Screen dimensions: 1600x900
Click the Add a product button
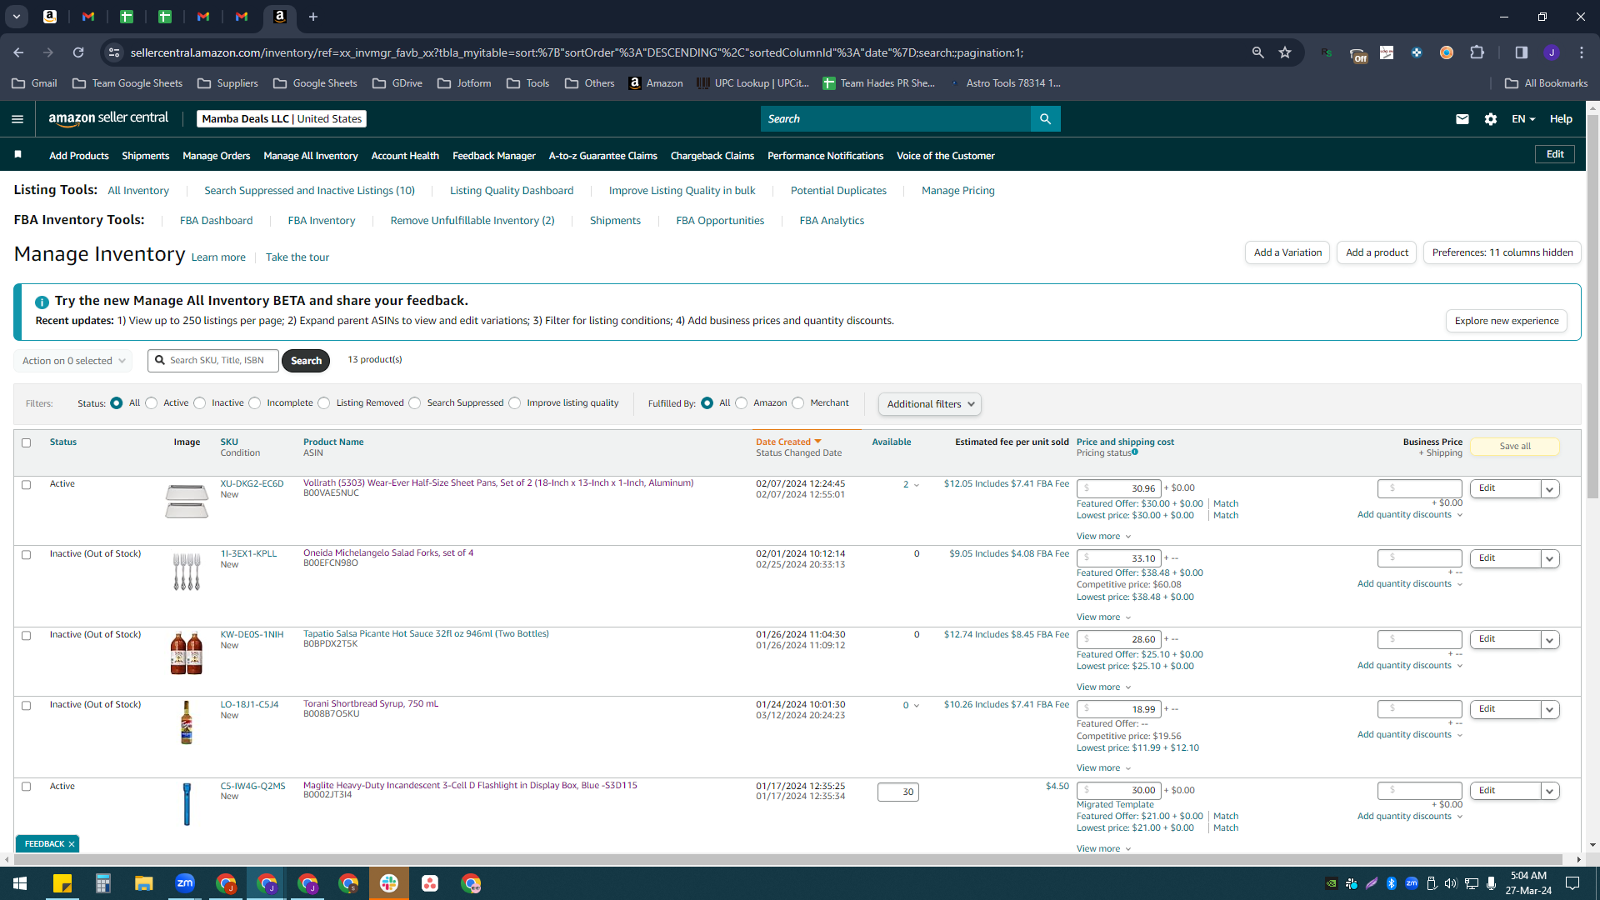1377,252
